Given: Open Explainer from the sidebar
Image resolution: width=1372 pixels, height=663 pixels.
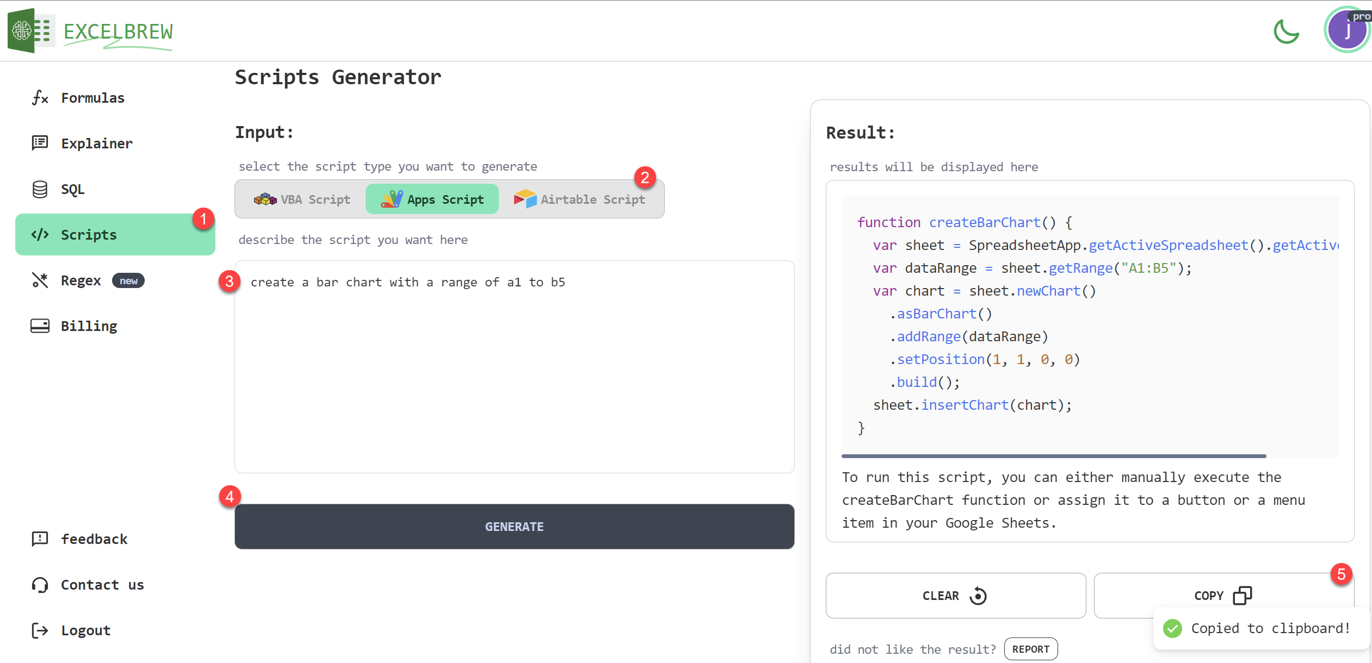Looking at the screenshot, I should 96,143.
